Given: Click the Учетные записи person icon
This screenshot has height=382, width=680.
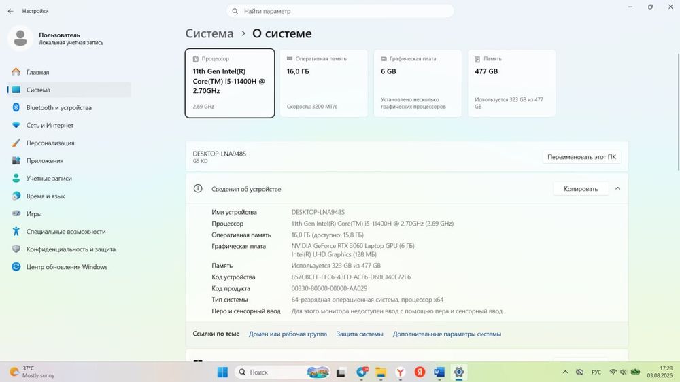Looking at the screenshot, I should coord(16,178).
